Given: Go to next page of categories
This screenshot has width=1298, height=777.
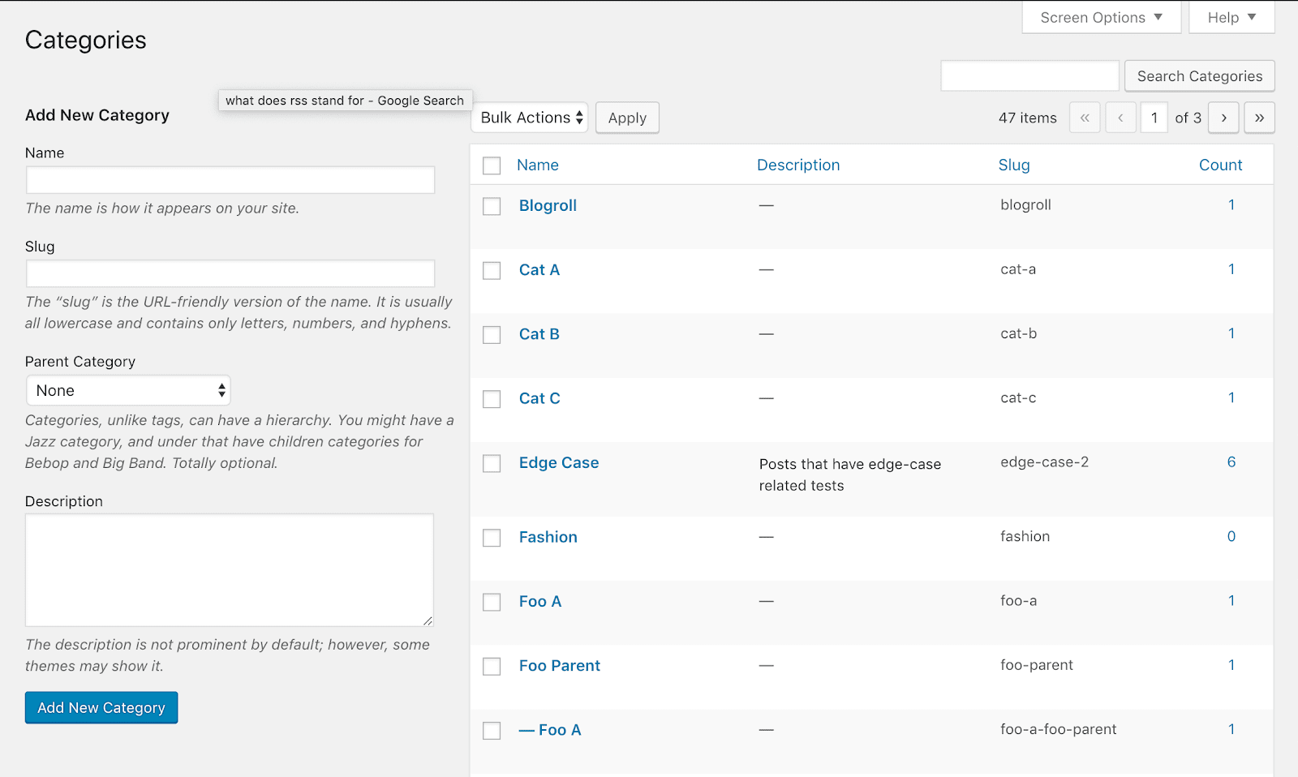Looking at the screenshot, I should tap(1223, 118).
